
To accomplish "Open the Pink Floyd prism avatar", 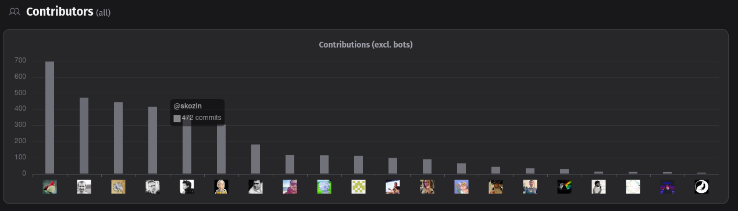I will [564, 187].
